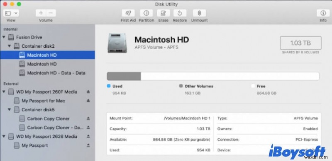Eject Carbon Copy Cloner - Da... volume
332x161 pixels.
[88, 127]
